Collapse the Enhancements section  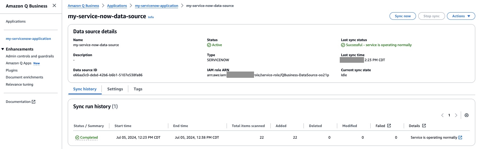3,49
